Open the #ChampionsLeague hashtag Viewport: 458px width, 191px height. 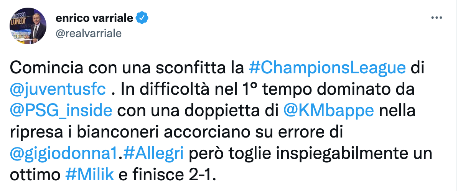pos(327,68)
